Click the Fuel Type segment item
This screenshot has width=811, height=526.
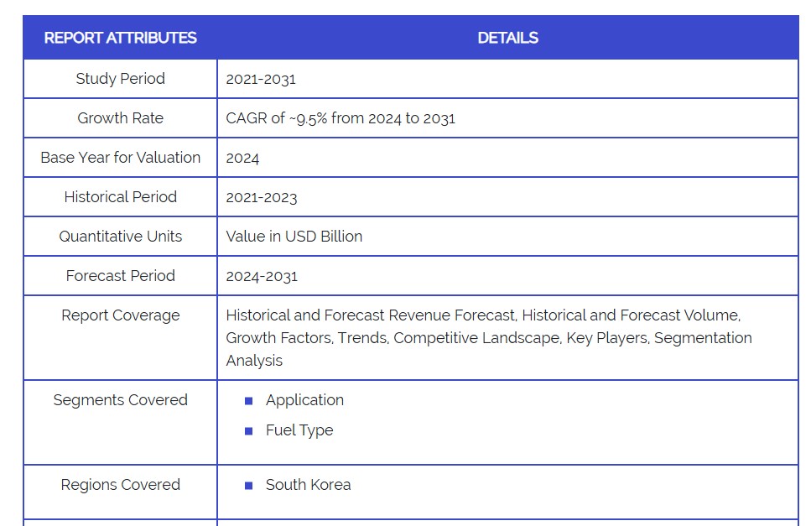point(299,430)
